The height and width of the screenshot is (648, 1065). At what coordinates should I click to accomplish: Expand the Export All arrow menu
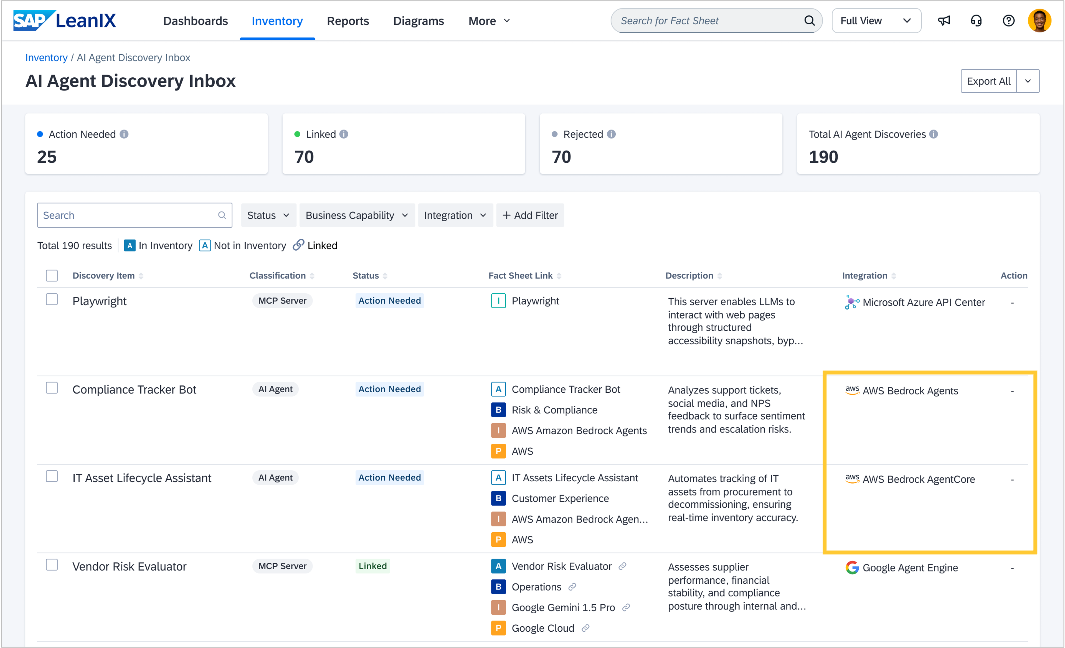pos(1028,81)
